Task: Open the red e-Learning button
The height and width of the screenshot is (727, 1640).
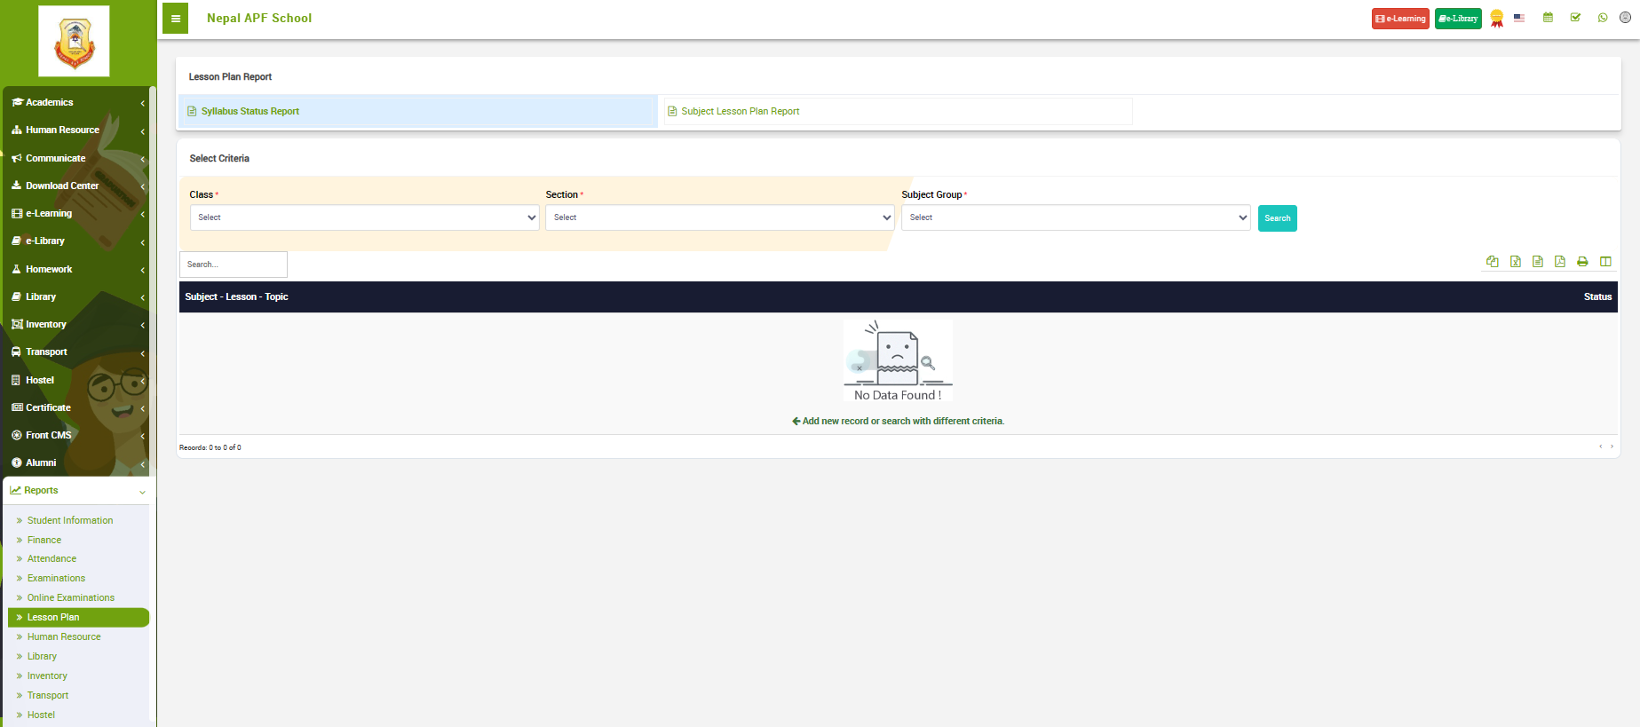Action: point(1399,19)
